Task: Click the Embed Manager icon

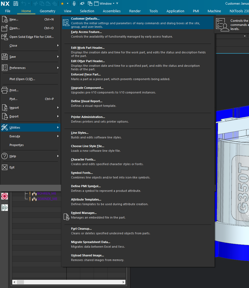Action: pyautogui.click(x=66, y=217)
